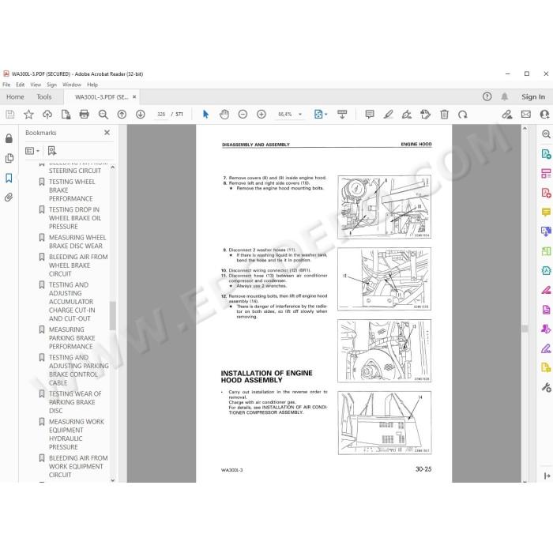Rotate the page with rotate icon

pos(463,115)
